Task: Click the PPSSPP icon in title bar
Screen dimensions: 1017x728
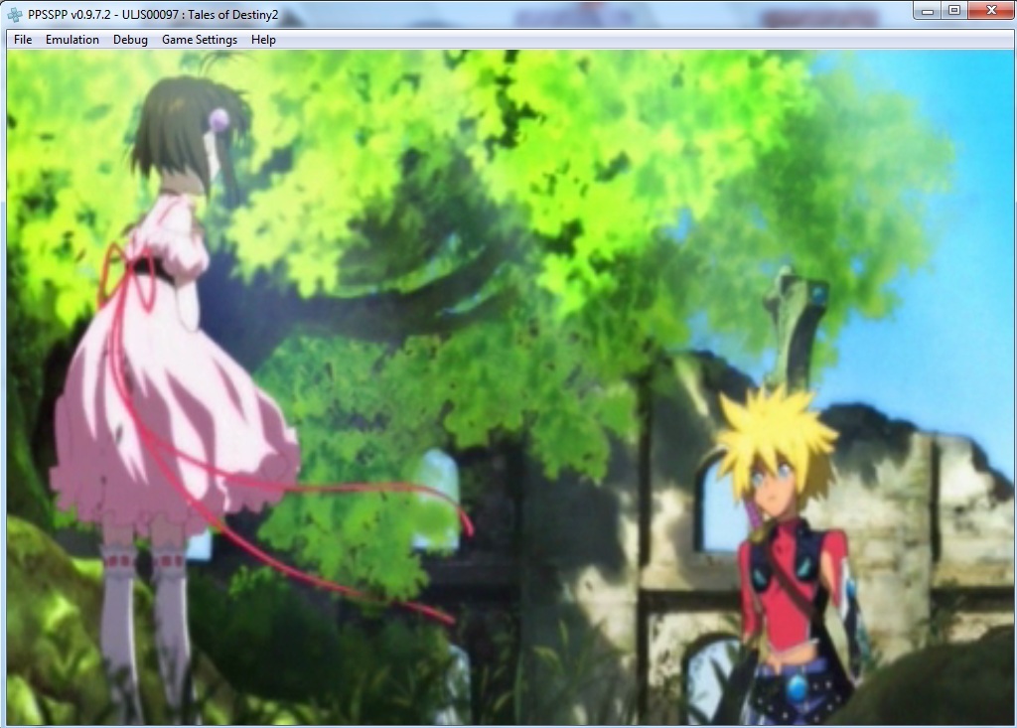Action: [x=14, y=14]
